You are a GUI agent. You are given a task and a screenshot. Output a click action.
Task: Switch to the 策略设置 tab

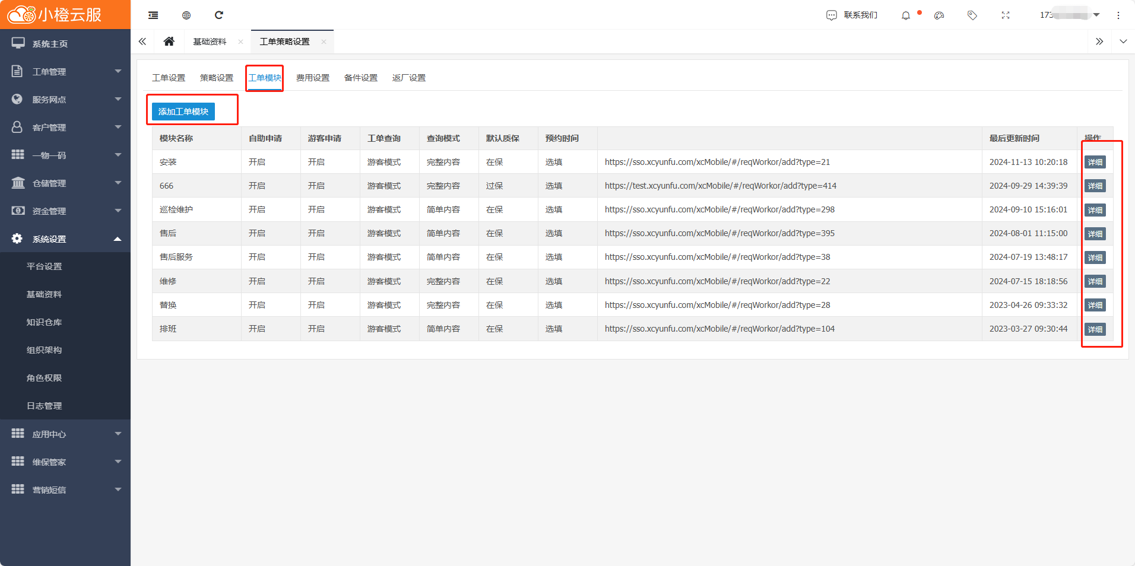(217, 78)
